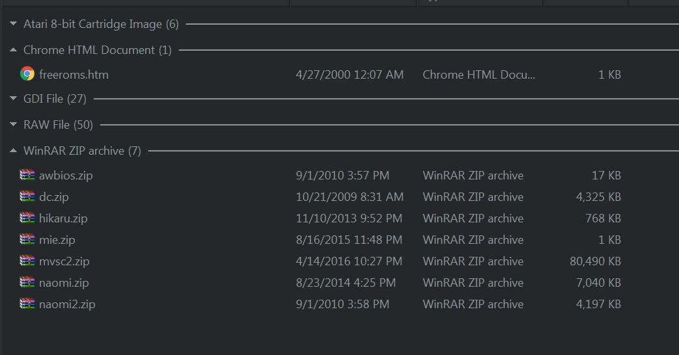The height and width of the screenshot is (355, 679).
Task: Expand the Atari 8-bit Cartridge Image group
Action: [x=14, y=24]
